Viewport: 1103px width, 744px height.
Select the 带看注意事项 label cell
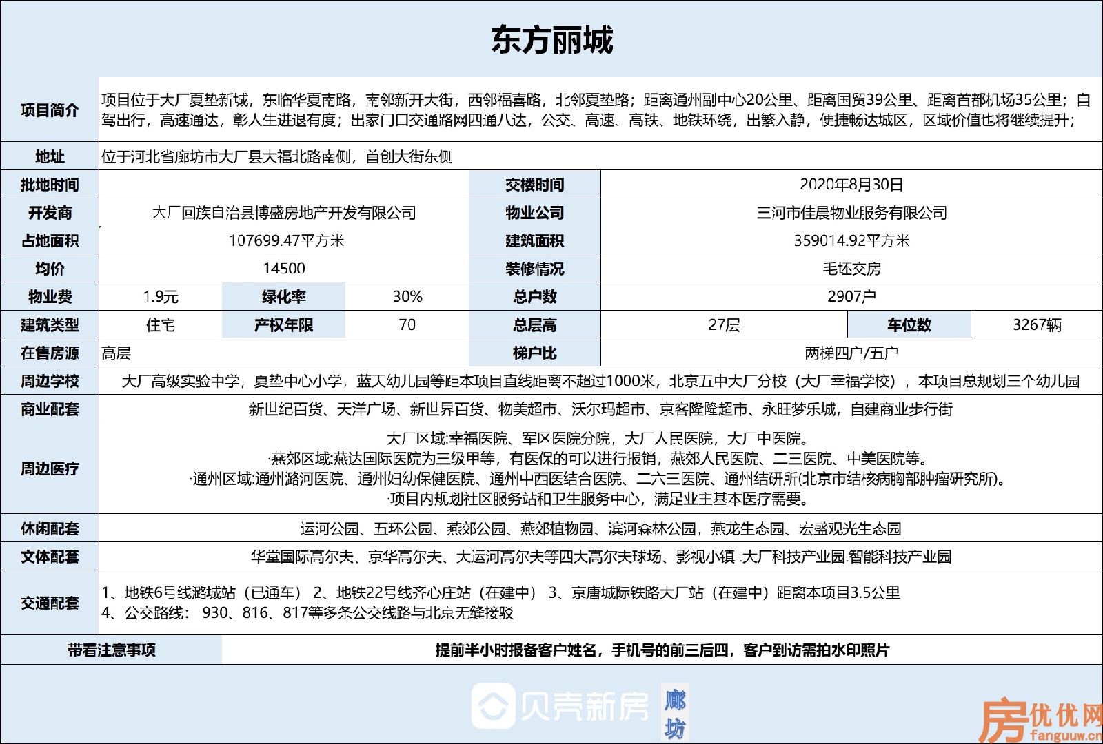coord(112,650)
